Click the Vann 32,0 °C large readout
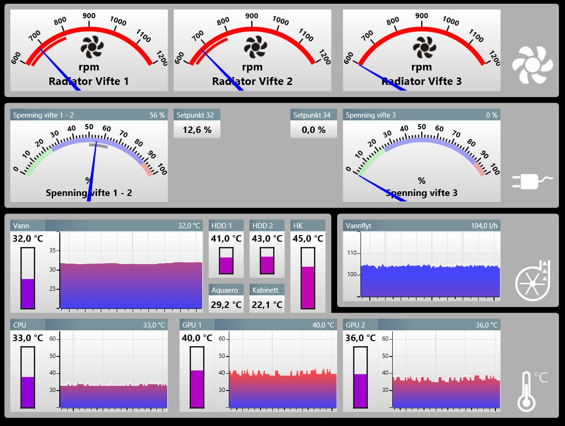 28,238
